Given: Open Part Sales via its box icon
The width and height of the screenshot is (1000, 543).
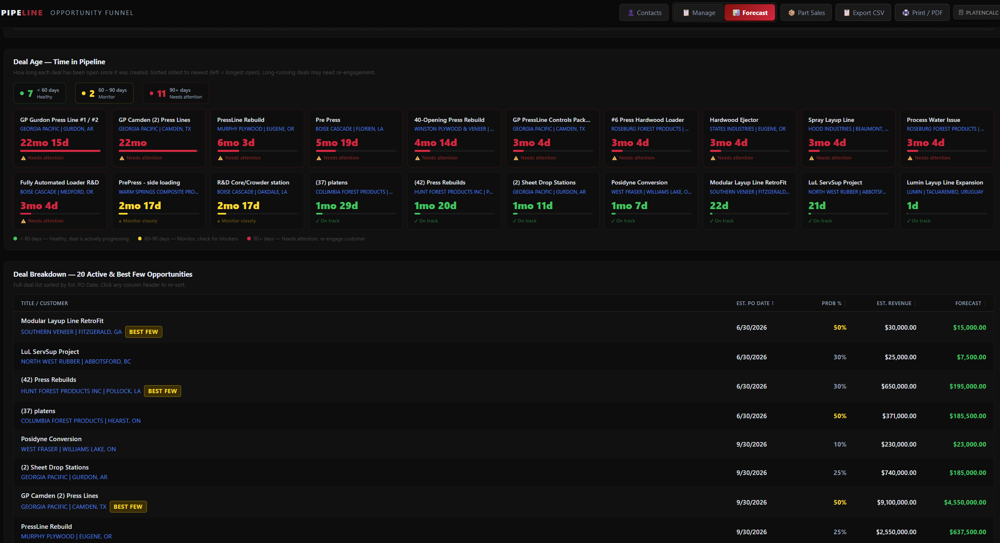Looking at the screenshot, I should tap(791, 13).
